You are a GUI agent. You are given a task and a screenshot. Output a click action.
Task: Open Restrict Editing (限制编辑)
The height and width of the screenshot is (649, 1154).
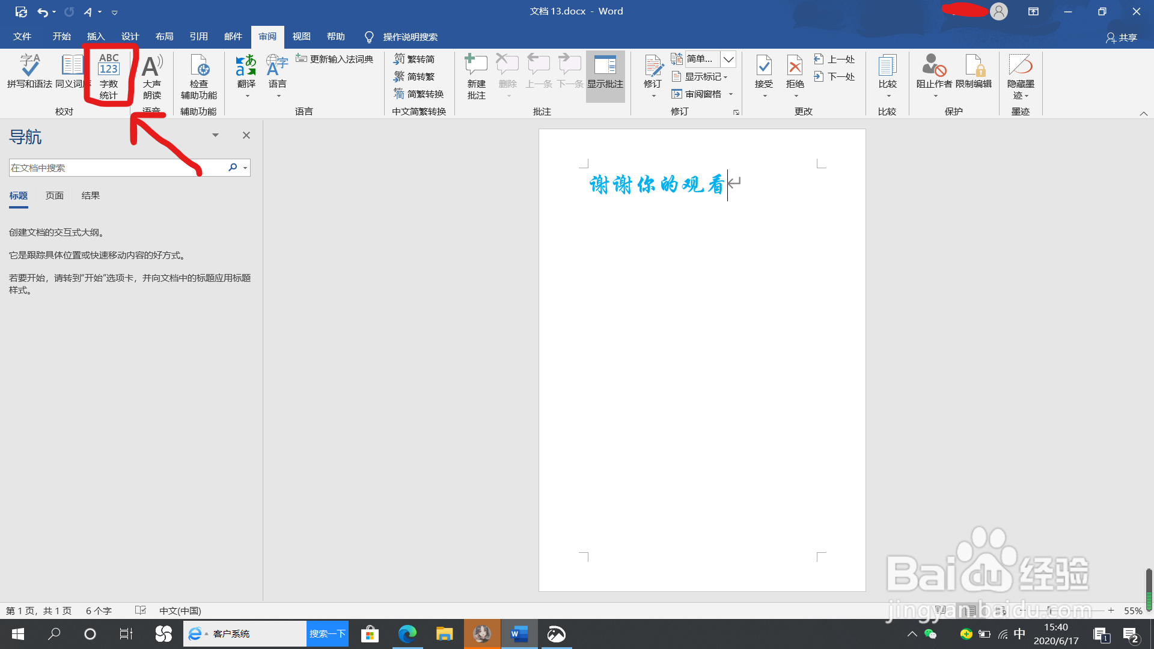click(x=974, y=71)
